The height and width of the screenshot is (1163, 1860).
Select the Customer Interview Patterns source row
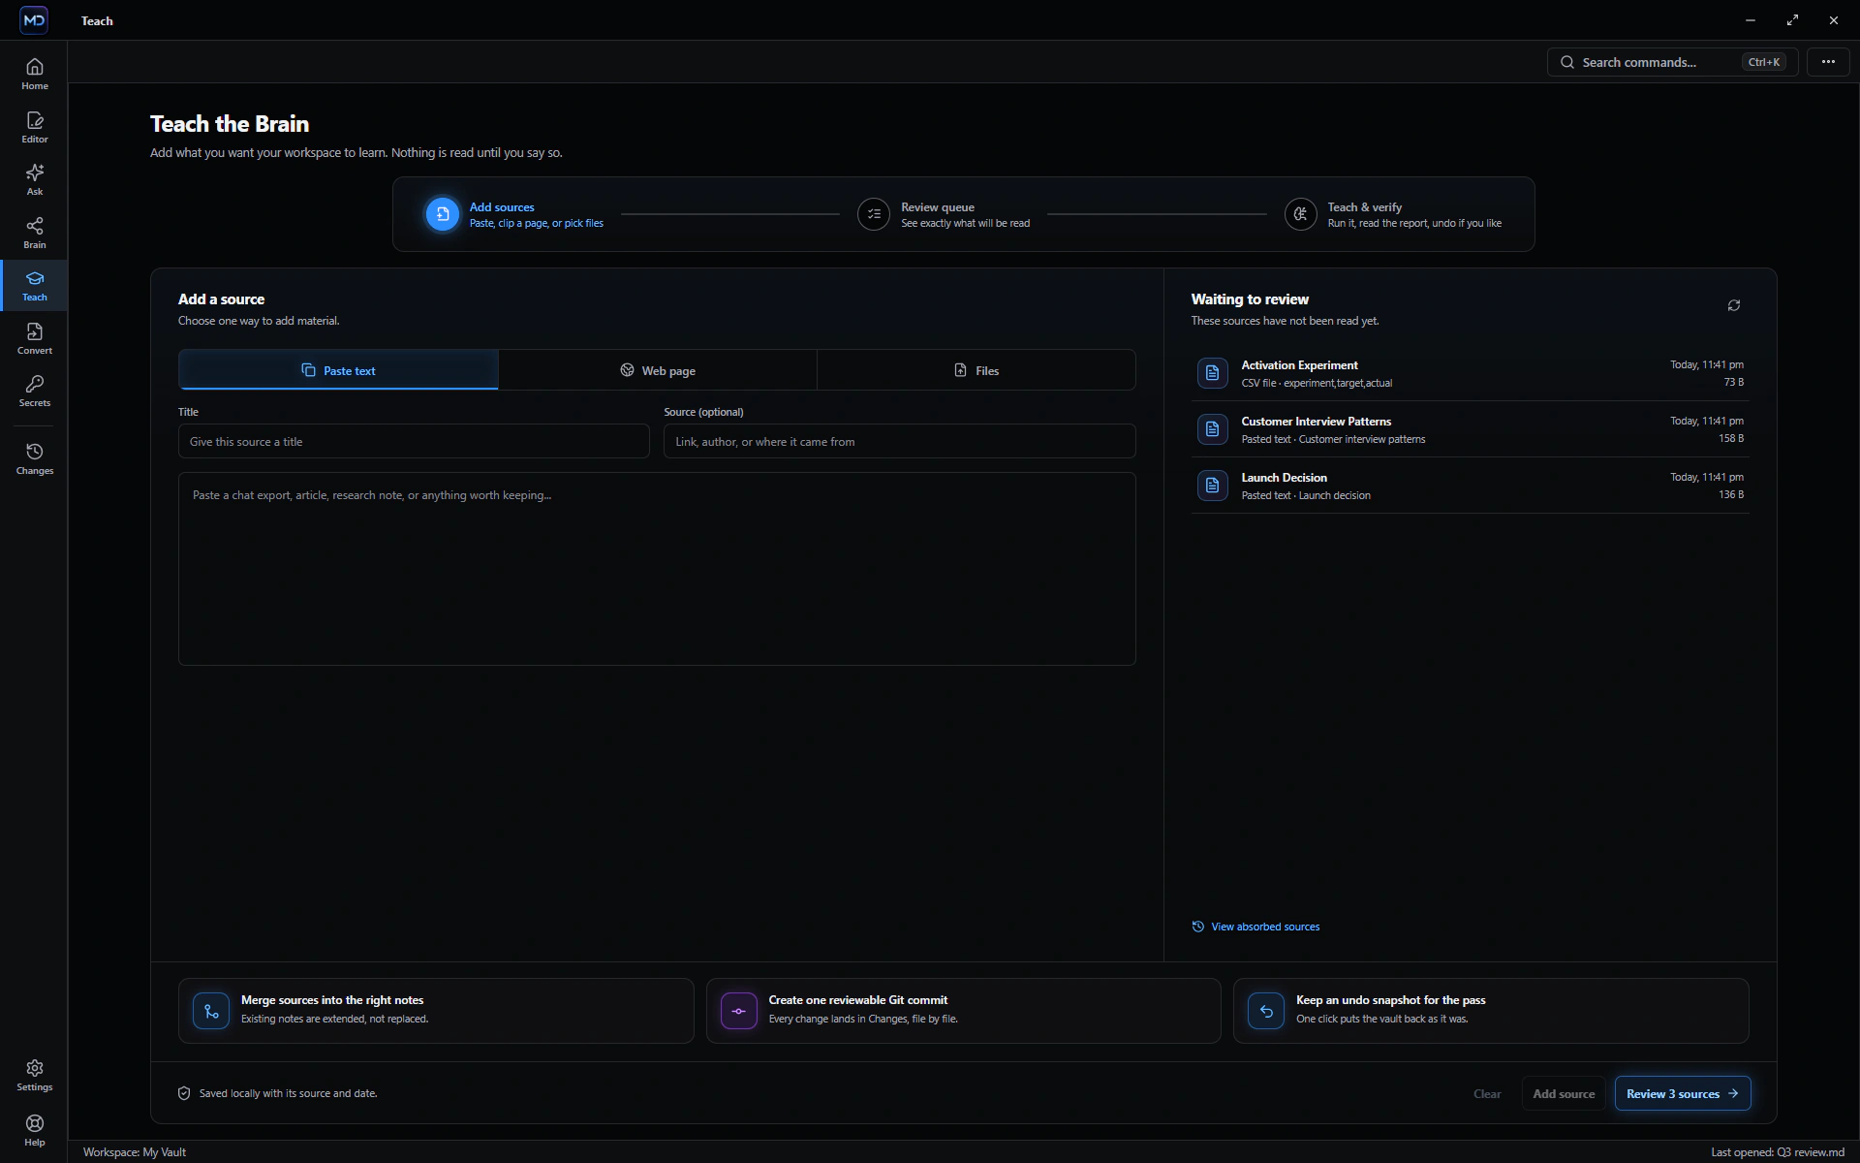pos(1470,429)
